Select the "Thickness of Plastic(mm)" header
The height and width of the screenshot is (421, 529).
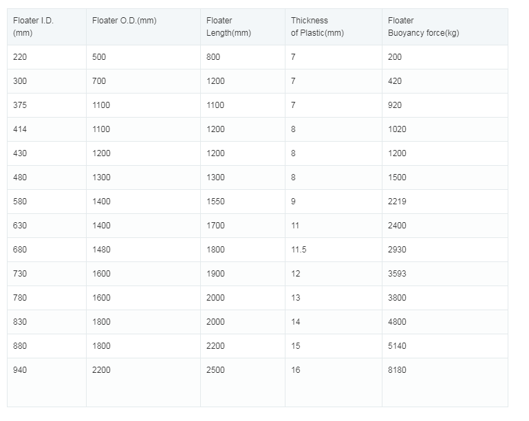coord(317,27)
